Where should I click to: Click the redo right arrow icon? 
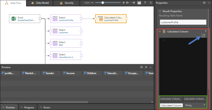[133, 3]
